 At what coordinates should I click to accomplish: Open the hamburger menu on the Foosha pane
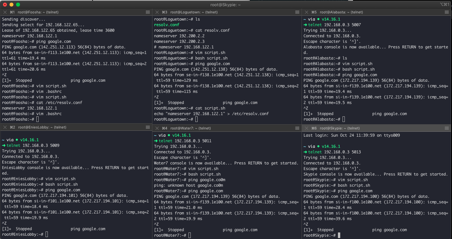pos(148,12)
